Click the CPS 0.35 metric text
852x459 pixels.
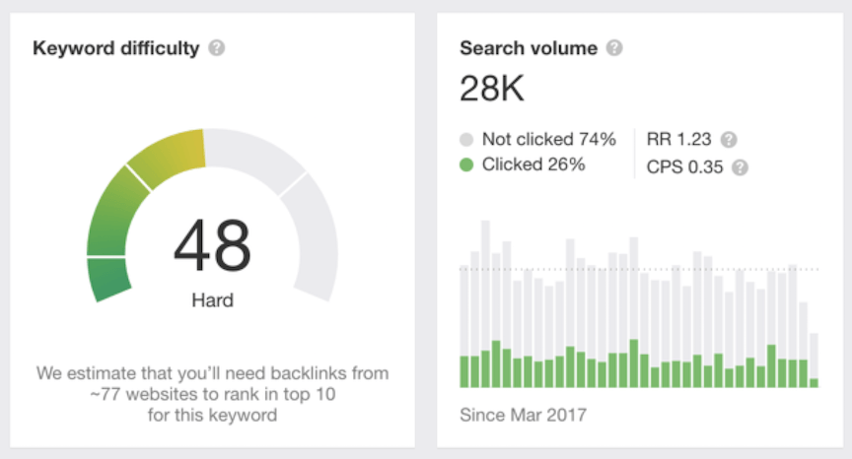685,167
